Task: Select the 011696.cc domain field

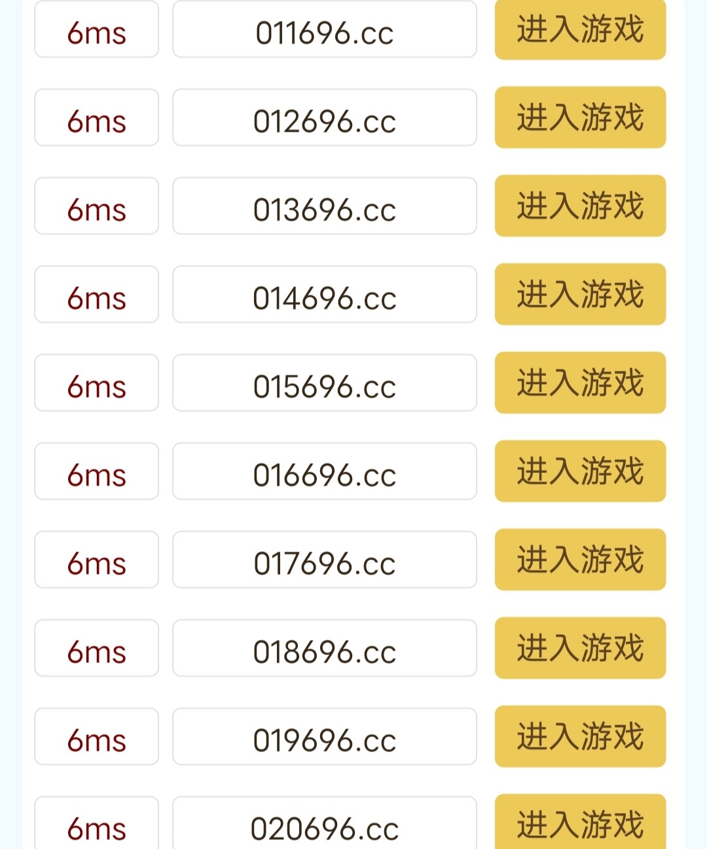Action: pyautogui.click(x=325, y=30)
